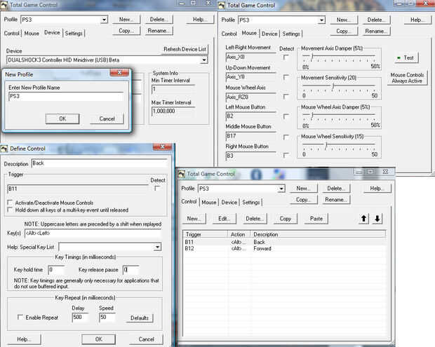Check Hold down all keys of multi-key event
The image size is (435, 347).
point(10,210)
